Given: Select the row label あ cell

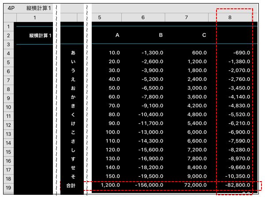Looking at the screenshot, I should (73, 53).
